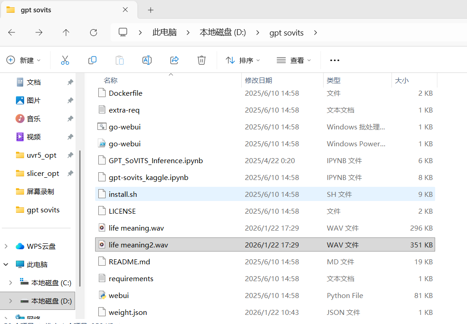The image size is (467, 324).
Task: Select 本地磁盘 (C:) in the sidebar
Action: pyautogui.click(x=51, y=283)
